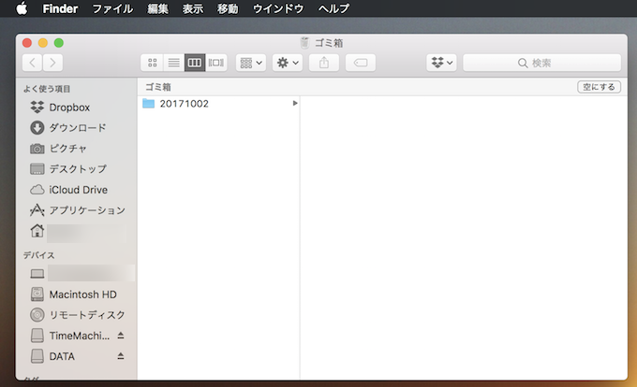Select the 20171002 folder
The width and height of the screenshot is (637, 387).
coord(184,104)
